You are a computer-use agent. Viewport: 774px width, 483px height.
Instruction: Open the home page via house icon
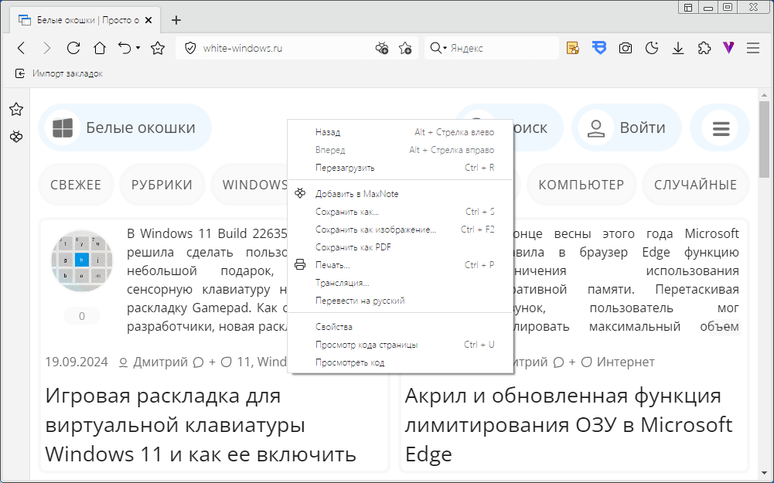[x=100, y=48]
